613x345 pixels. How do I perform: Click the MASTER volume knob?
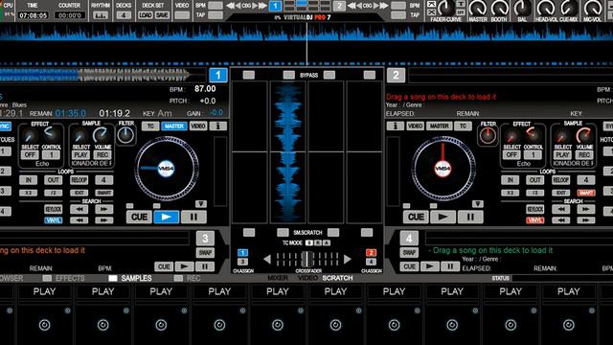pos(478,8)
